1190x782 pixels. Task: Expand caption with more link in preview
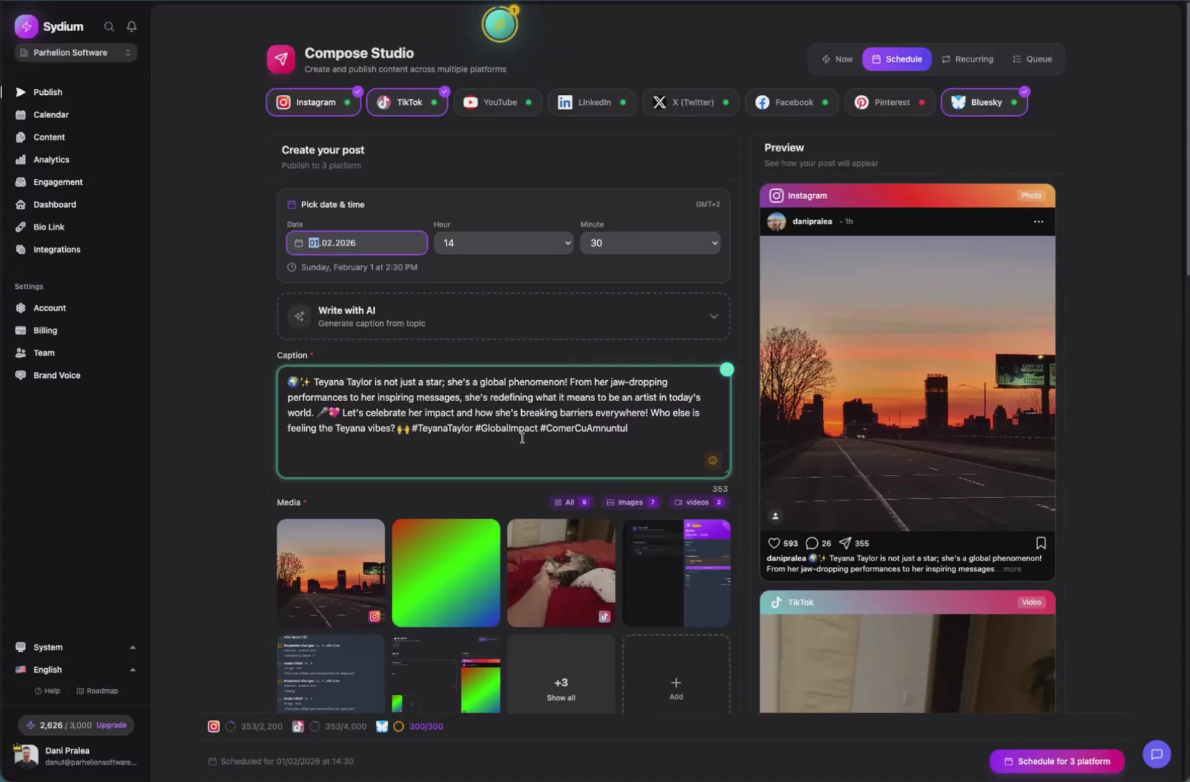coord(1012,569)
